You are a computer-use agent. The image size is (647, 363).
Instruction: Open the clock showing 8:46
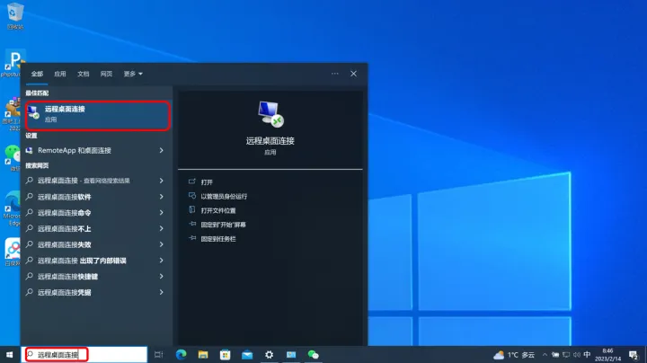pos(607,355)
